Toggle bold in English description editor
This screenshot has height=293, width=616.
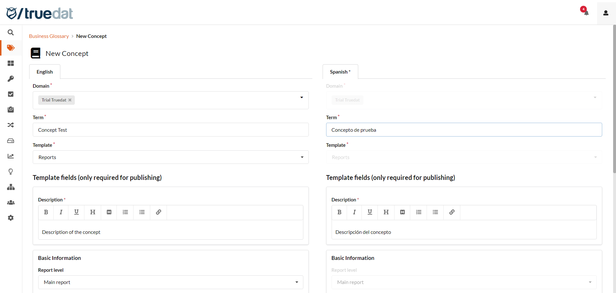click(46, 212)
